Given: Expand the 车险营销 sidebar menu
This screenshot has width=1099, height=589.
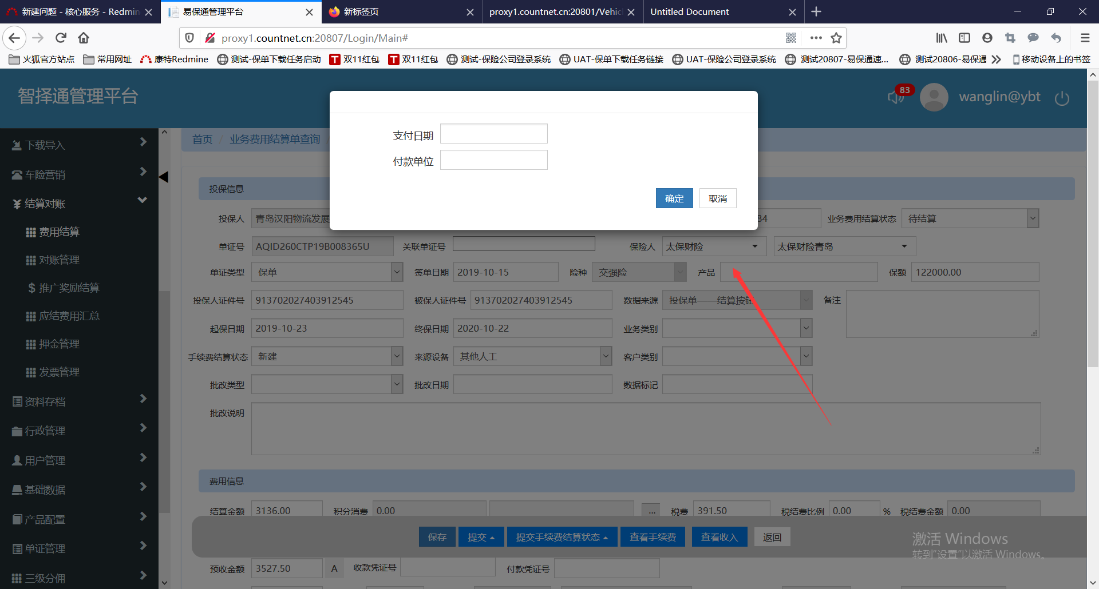Looking at the screenshot, I should (79, 174).
